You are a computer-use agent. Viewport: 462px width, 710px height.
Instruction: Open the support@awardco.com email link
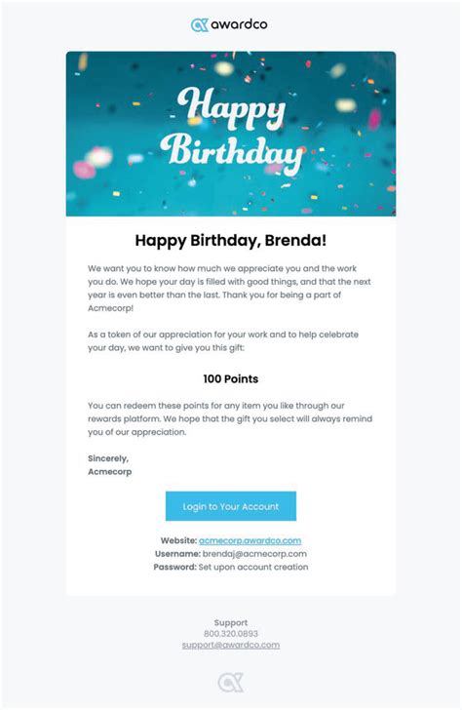coord(231,645)
